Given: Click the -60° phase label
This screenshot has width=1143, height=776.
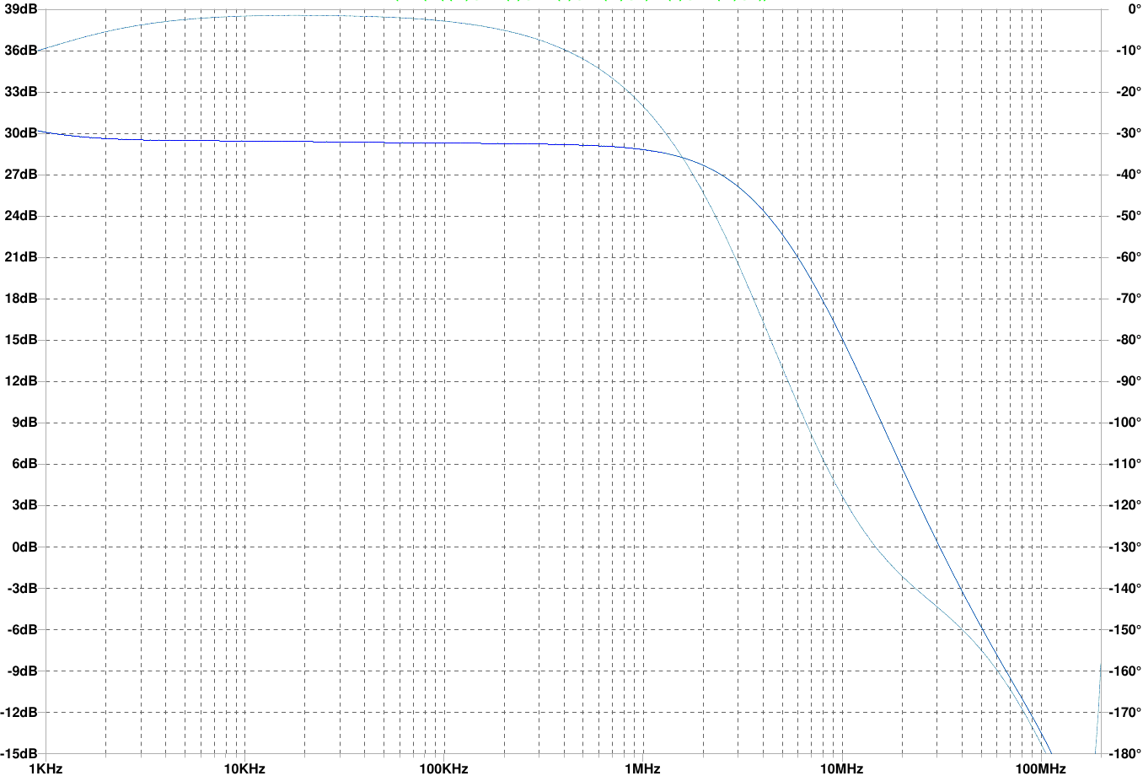Looking at the screenshot, I should 1127,257.
